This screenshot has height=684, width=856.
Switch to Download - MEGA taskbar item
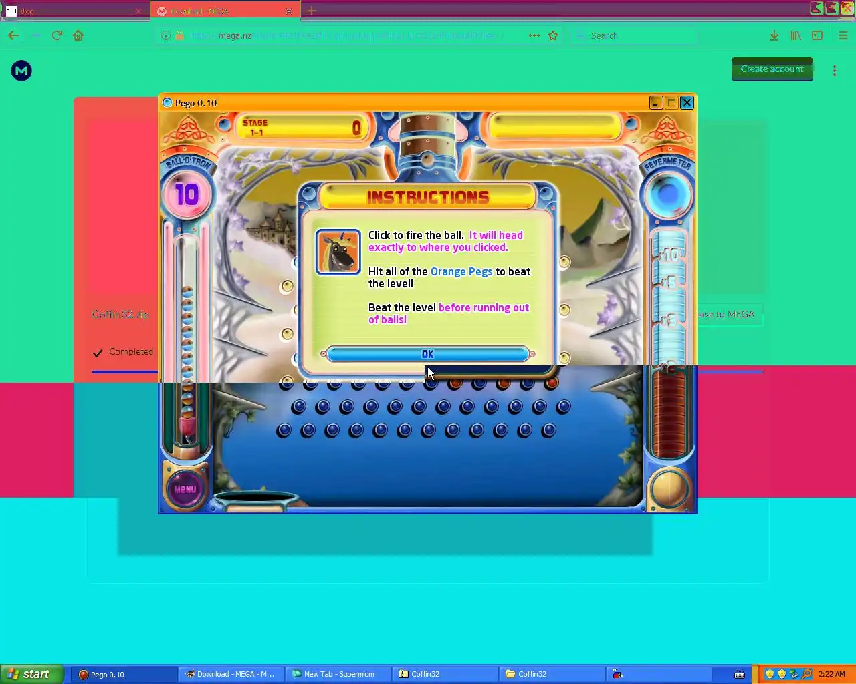tap(232, 674)
